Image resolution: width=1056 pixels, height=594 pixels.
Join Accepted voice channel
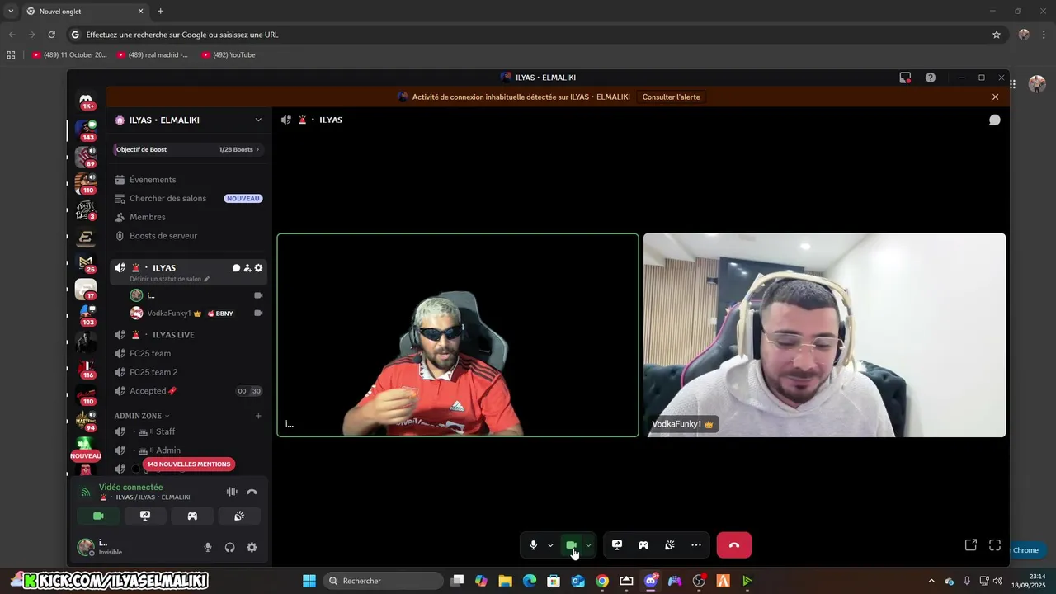coord(189,391)
